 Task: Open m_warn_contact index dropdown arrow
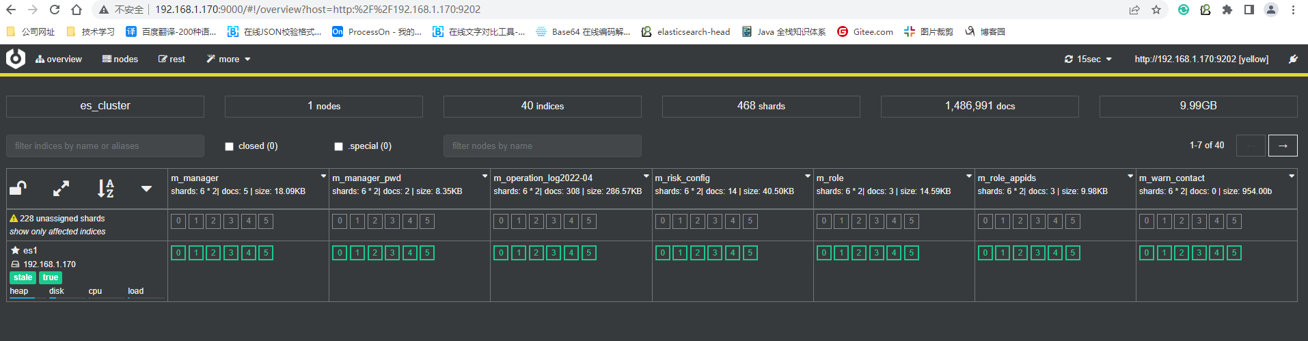pyautogui.click(x=1291, y=176)
